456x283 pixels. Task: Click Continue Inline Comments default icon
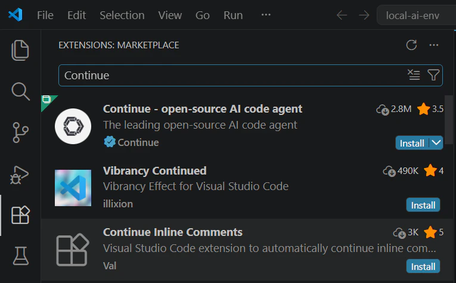[73, 250]
